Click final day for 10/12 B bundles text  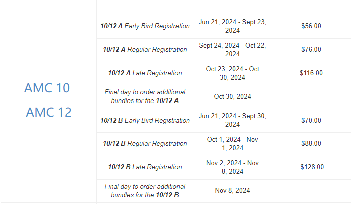(x=145, y=190)
